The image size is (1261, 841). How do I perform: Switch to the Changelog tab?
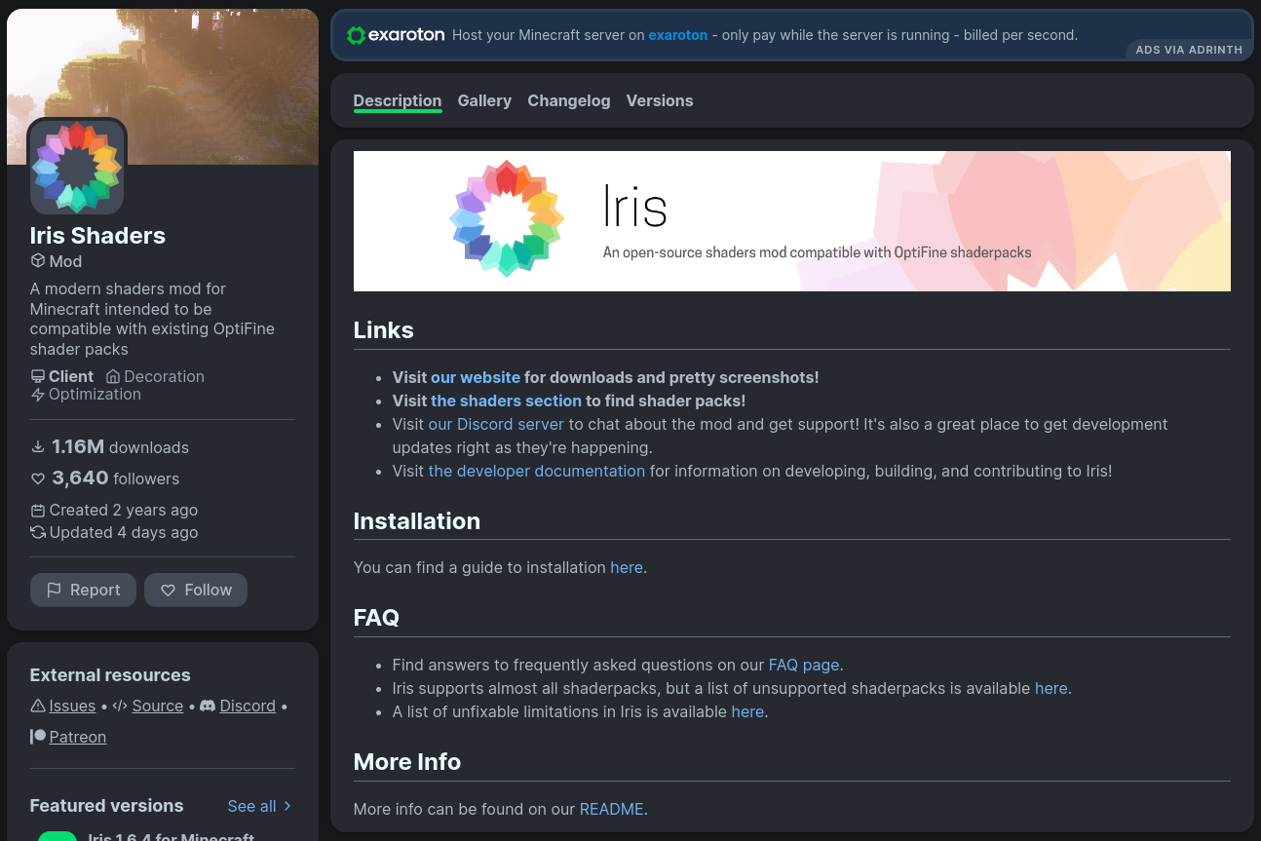(x=568, y=100)
